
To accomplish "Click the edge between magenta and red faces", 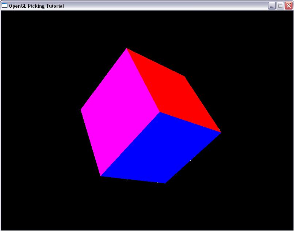I will (x=143, y=80).
